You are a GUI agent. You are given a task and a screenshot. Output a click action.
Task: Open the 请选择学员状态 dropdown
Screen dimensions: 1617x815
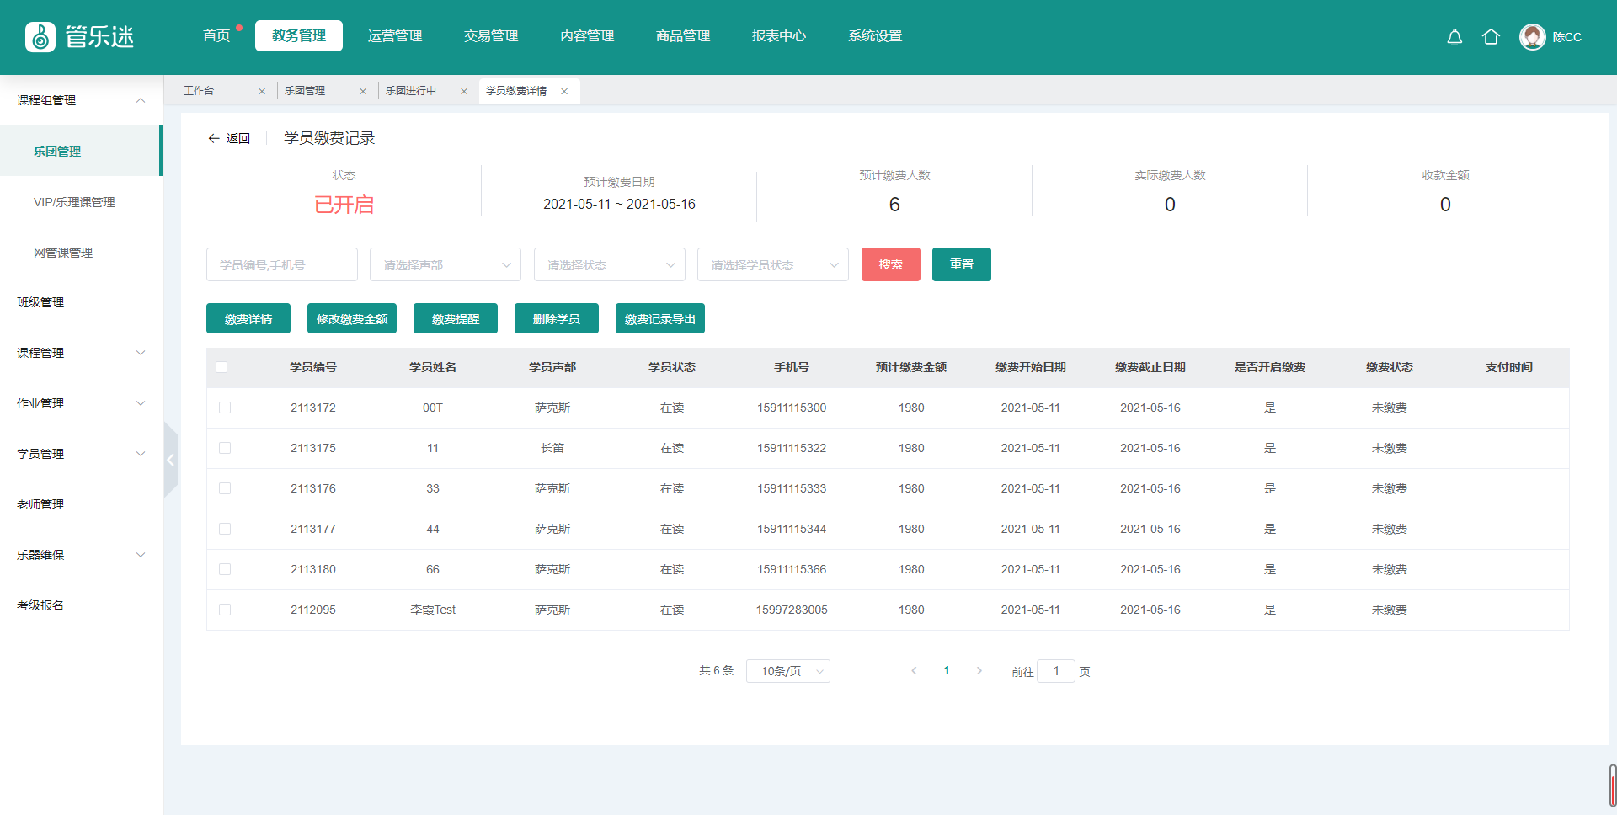pyautogui.click(x=772, y=265)
